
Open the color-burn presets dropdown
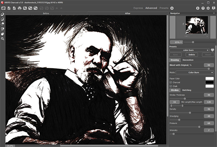(189, 50)
